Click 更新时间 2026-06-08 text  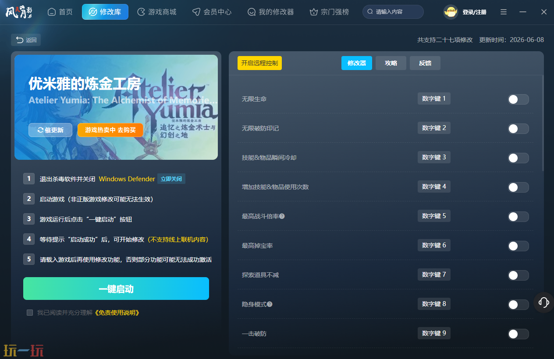pyautogui.click(x=511, y=40)
